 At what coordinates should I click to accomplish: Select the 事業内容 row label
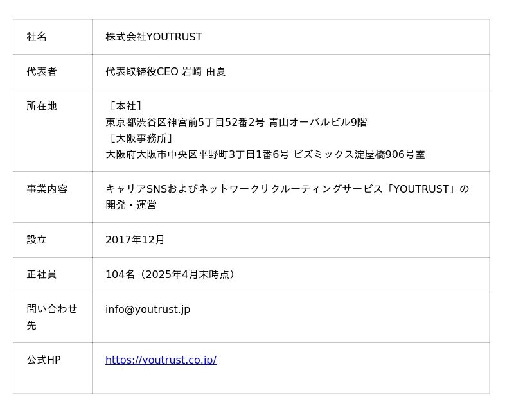coord(47,189)
